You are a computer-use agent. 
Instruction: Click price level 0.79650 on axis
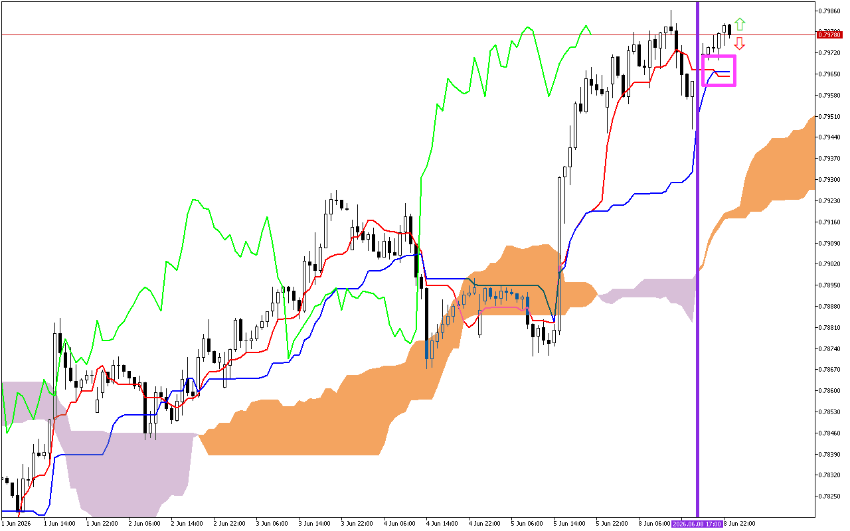click(829, 74)
